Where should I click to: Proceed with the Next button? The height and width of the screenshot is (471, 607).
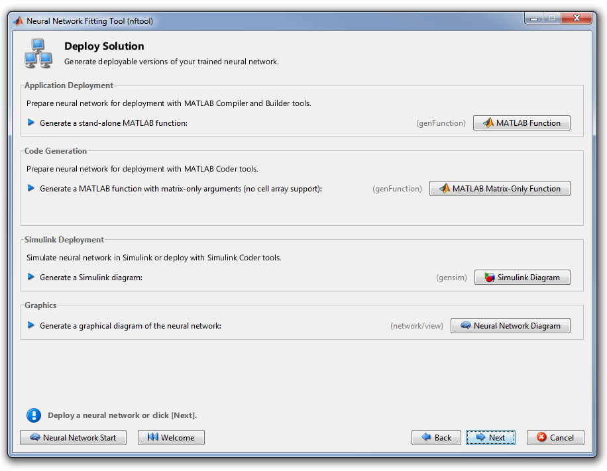tap(490, 438)
